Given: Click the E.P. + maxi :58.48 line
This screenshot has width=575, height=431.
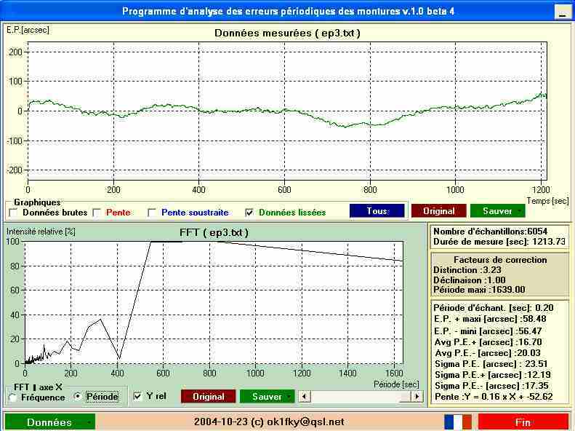Looking at the screenshot, I should [x=489, y=319].
